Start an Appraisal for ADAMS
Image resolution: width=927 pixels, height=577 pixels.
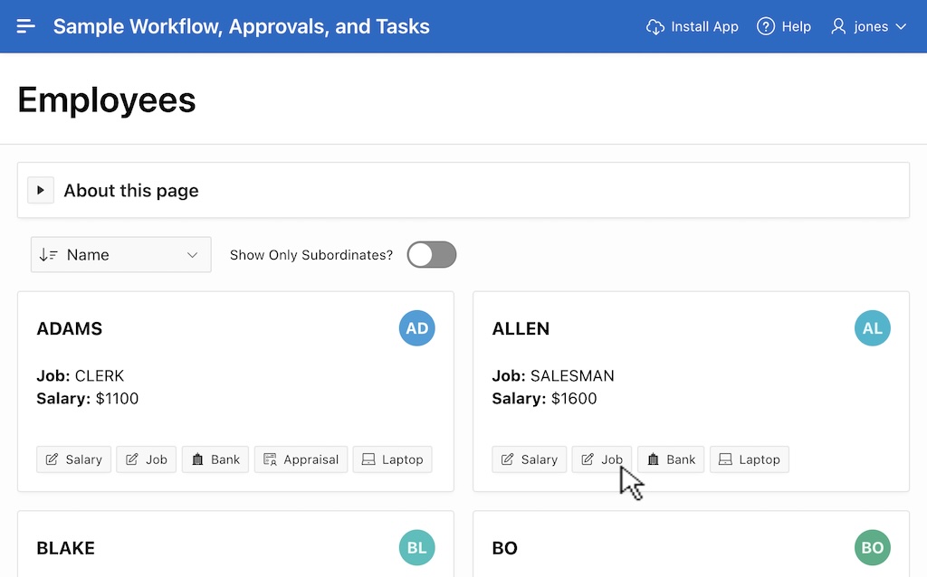point(301,459)
